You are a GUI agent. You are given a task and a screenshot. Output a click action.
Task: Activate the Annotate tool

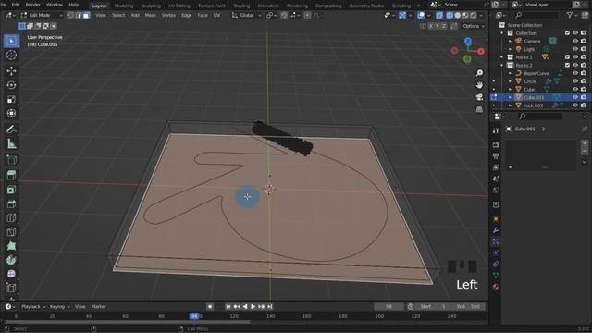pos(11,129)
